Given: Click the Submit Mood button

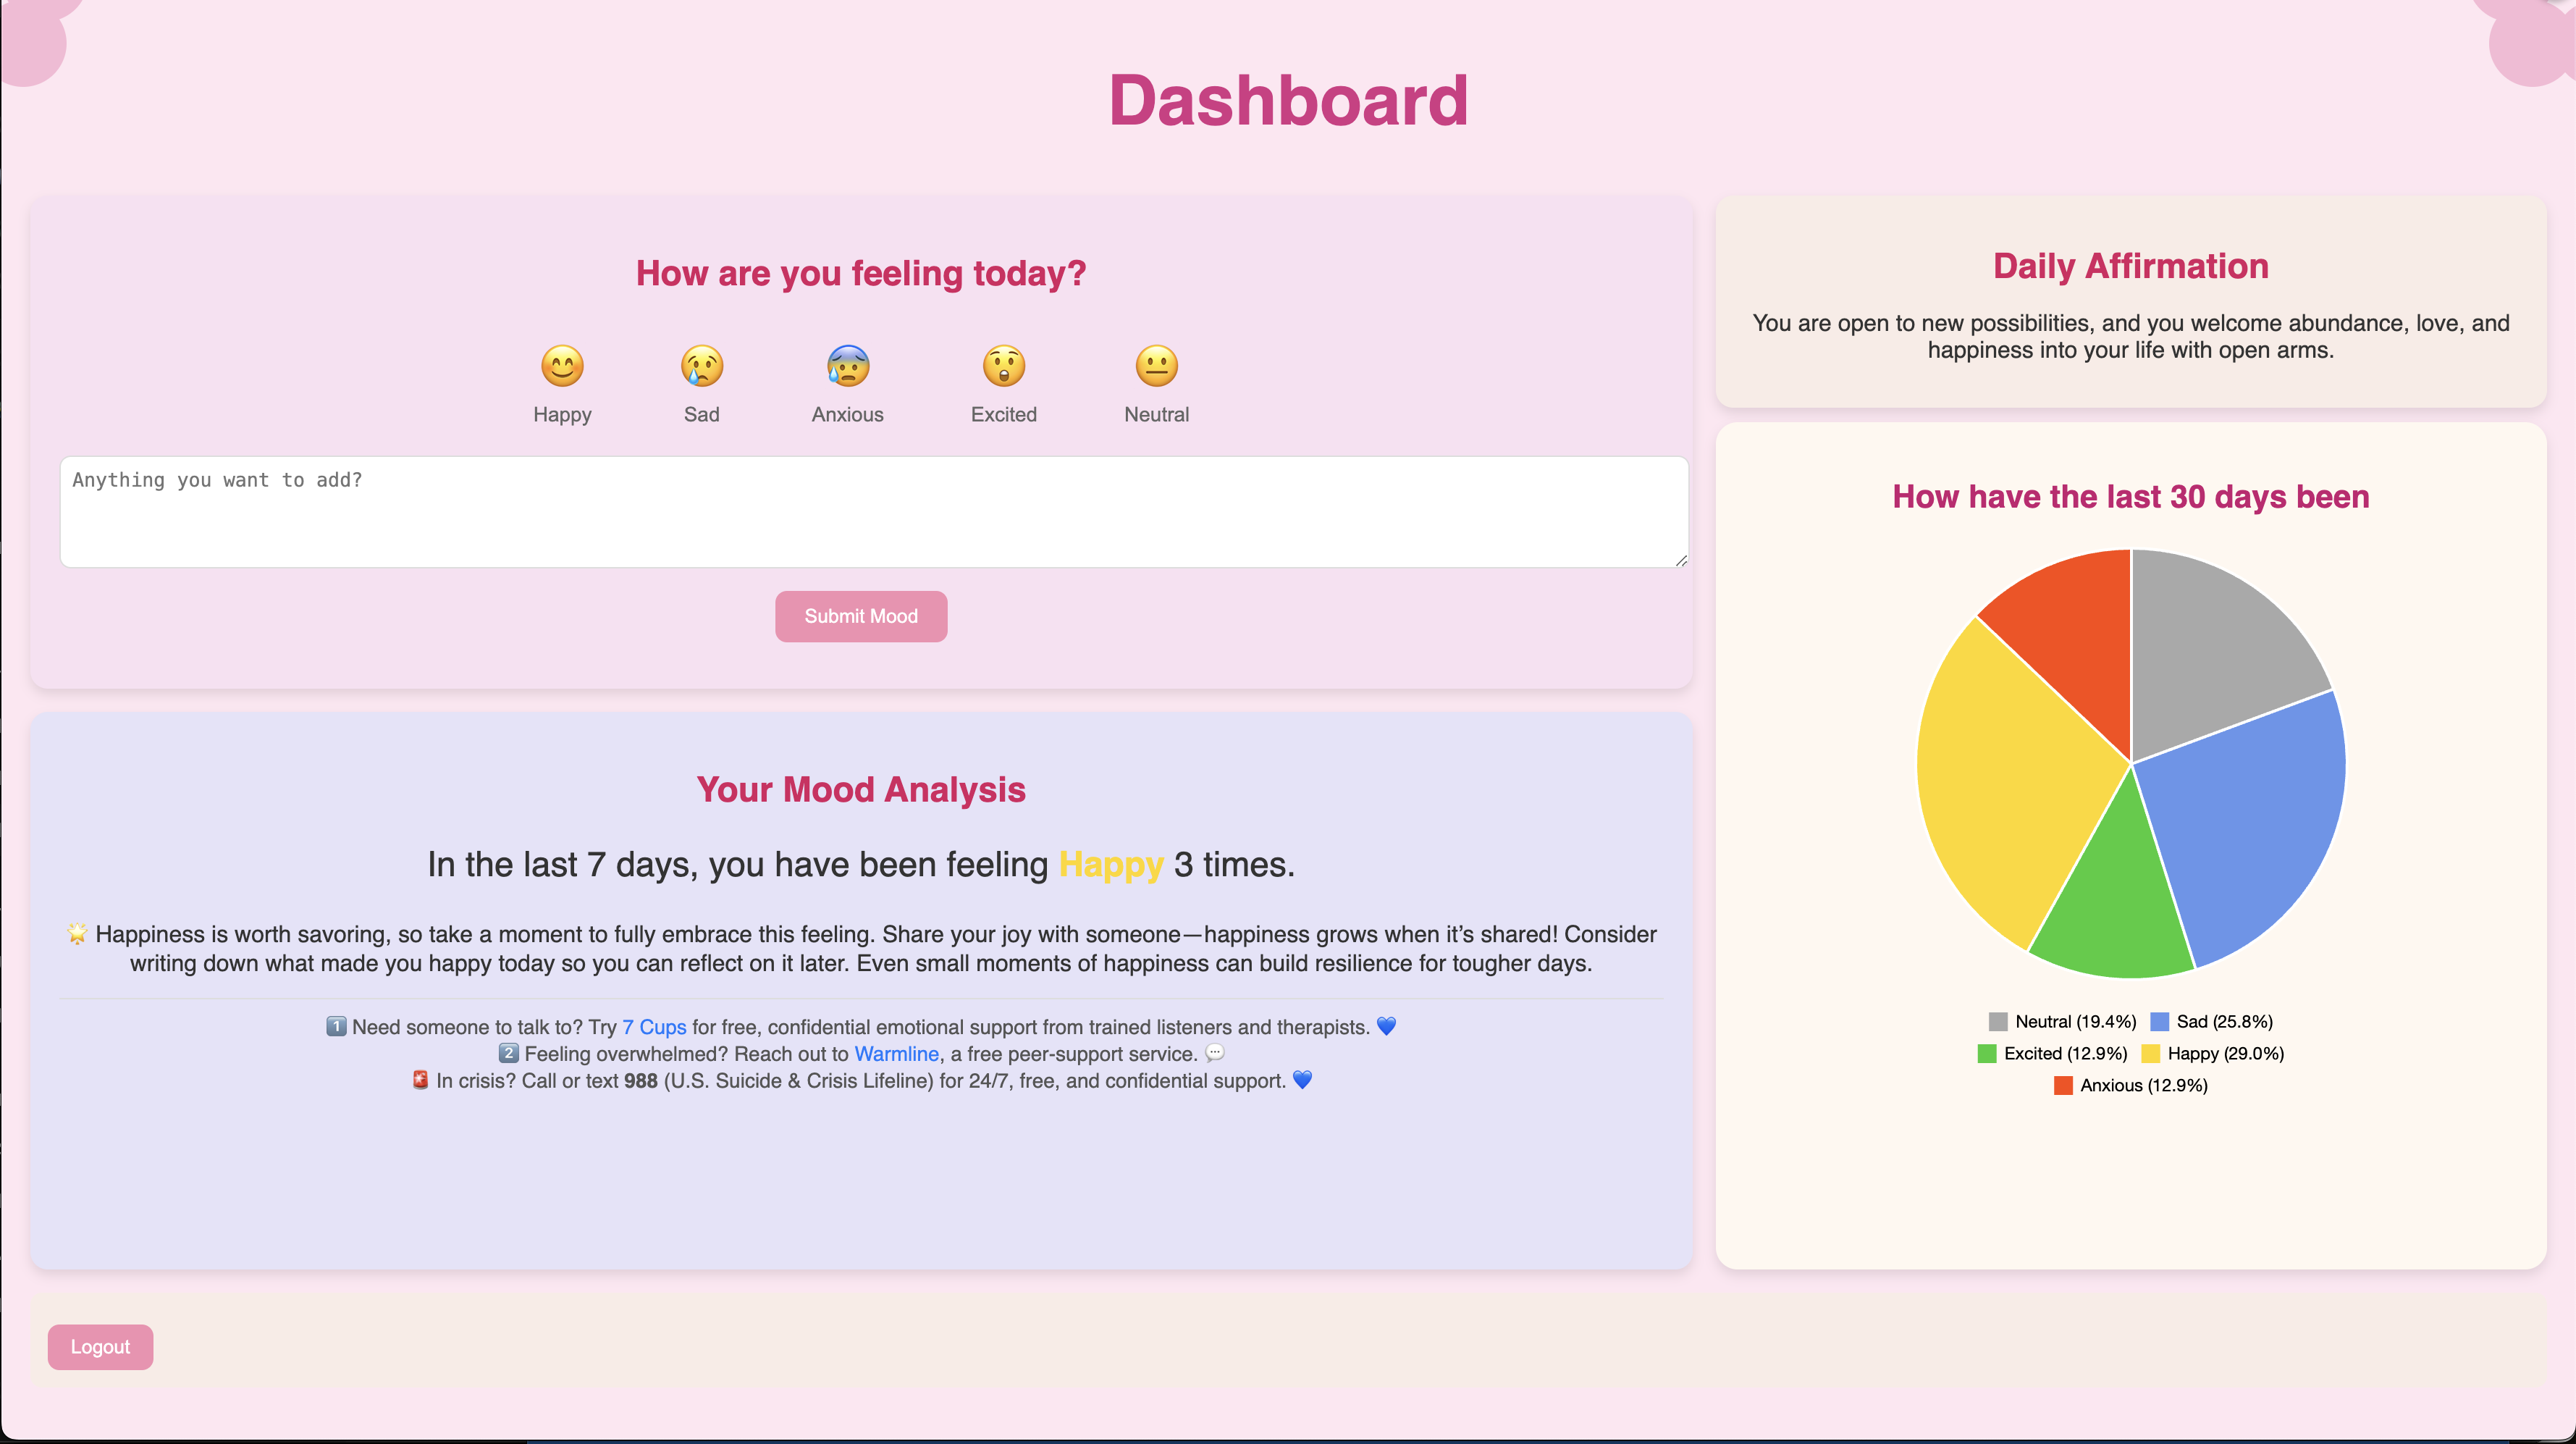Looking at the screenshot, I should tap(860, 616).
